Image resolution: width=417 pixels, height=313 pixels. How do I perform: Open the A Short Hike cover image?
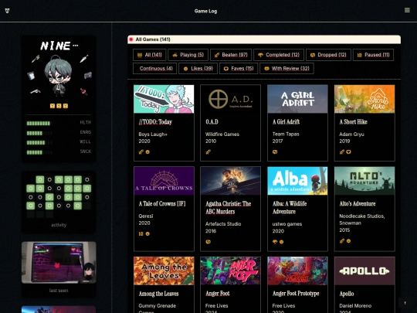pyautogui.click(x=364, y=99)
